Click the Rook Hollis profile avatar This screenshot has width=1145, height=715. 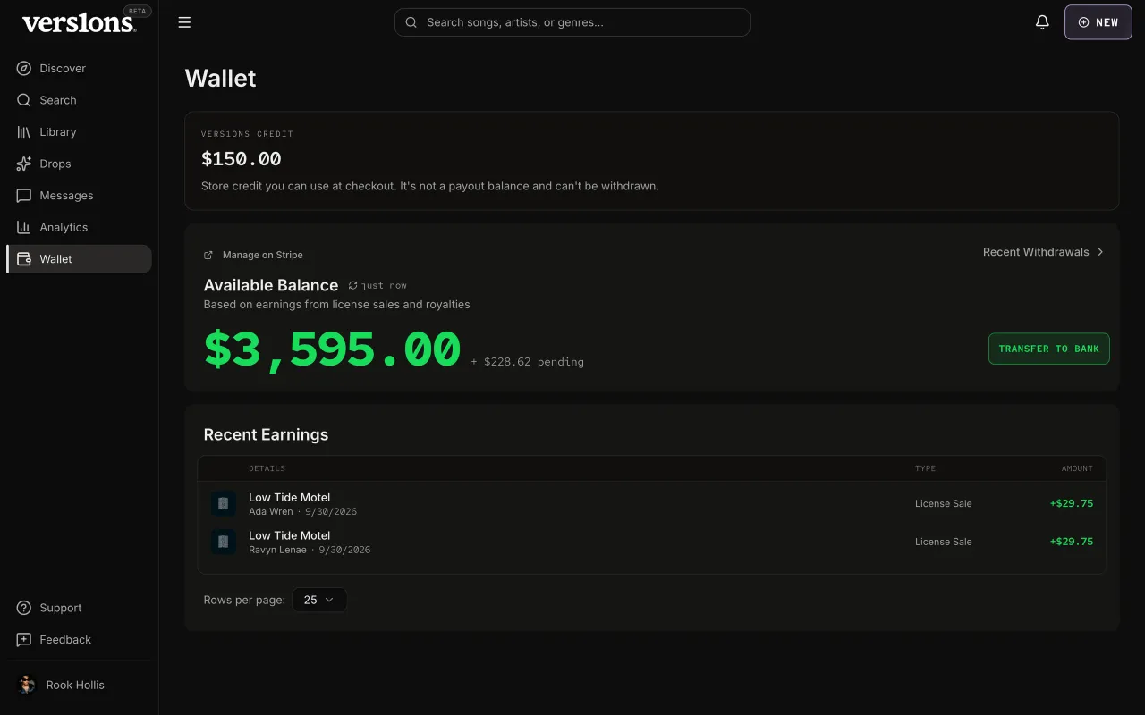click(26, 685)
